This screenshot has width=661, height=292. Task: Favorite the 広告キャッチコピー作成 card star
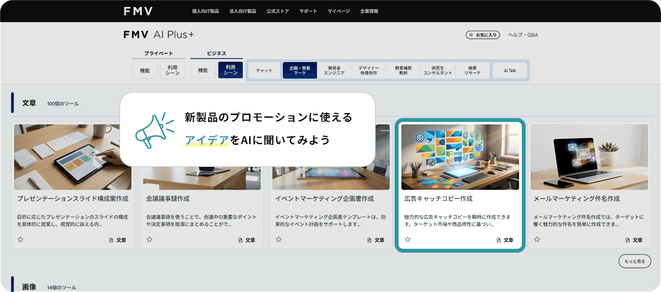(407, 239)
